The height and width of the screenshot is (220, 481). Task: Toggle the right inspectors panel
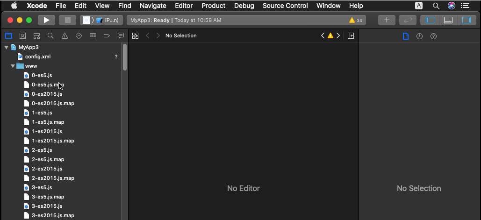point(467,20)
